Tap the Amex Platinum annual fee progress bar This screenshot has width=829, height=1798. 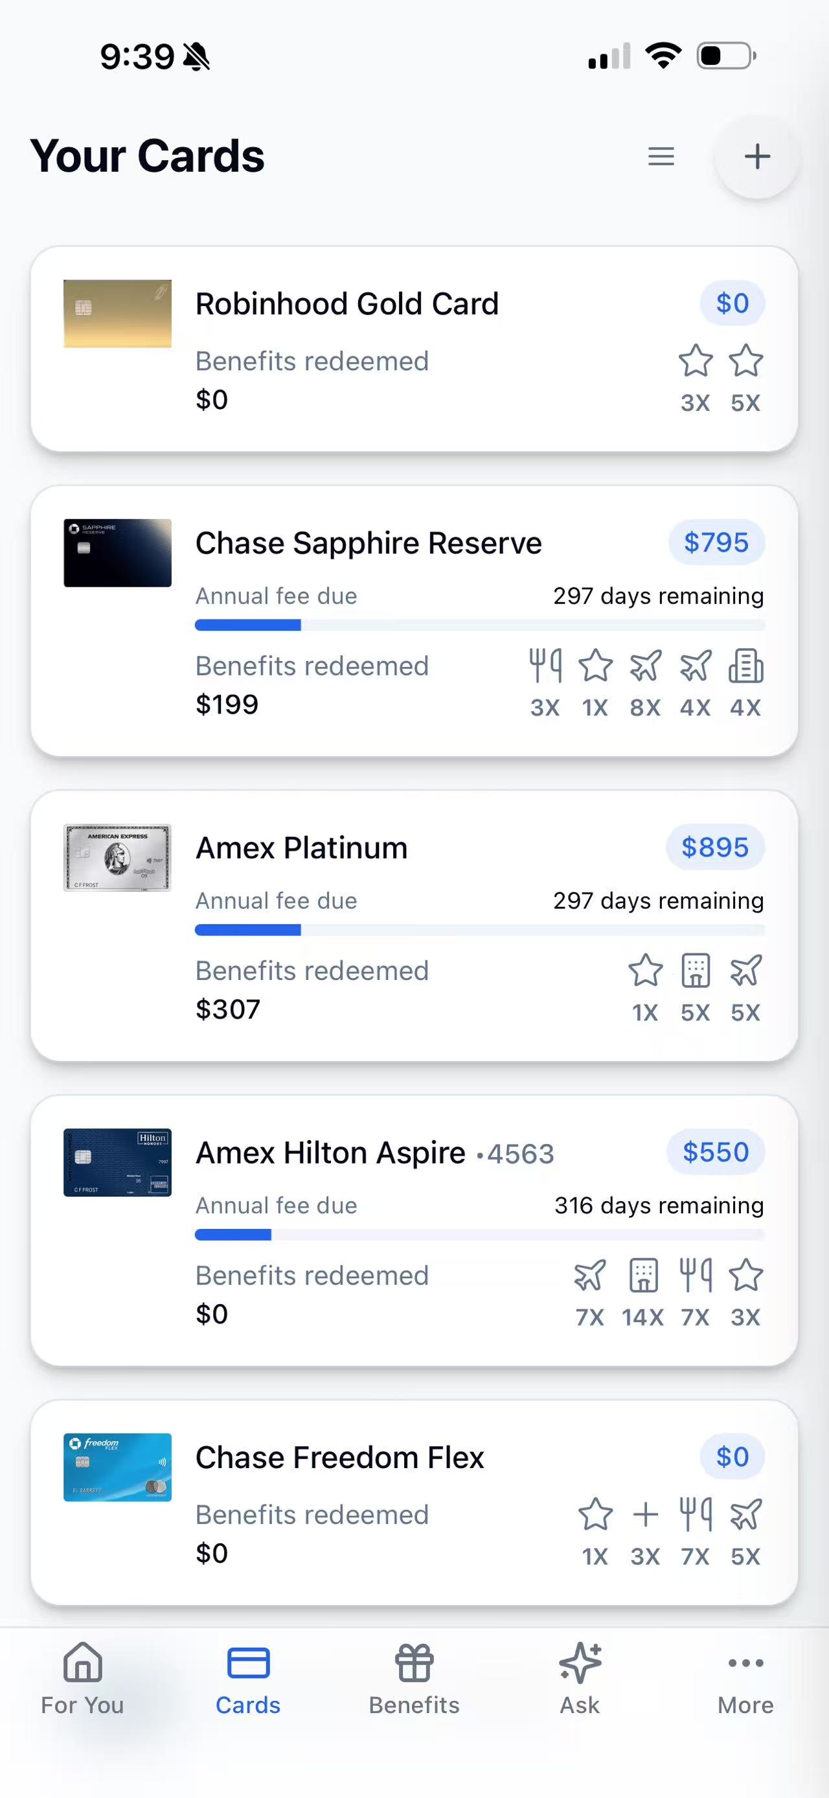coord(480,929)
